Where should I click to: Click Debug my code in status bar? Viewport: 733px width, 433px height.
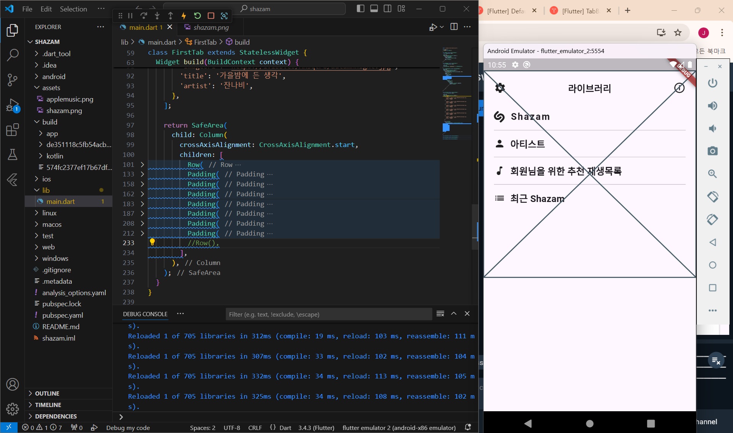pyautogui.click(x=128, y=428)
